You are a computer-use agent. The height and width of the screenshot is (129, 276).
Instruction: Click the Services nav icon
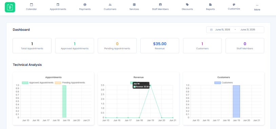[x=134, y=5]
